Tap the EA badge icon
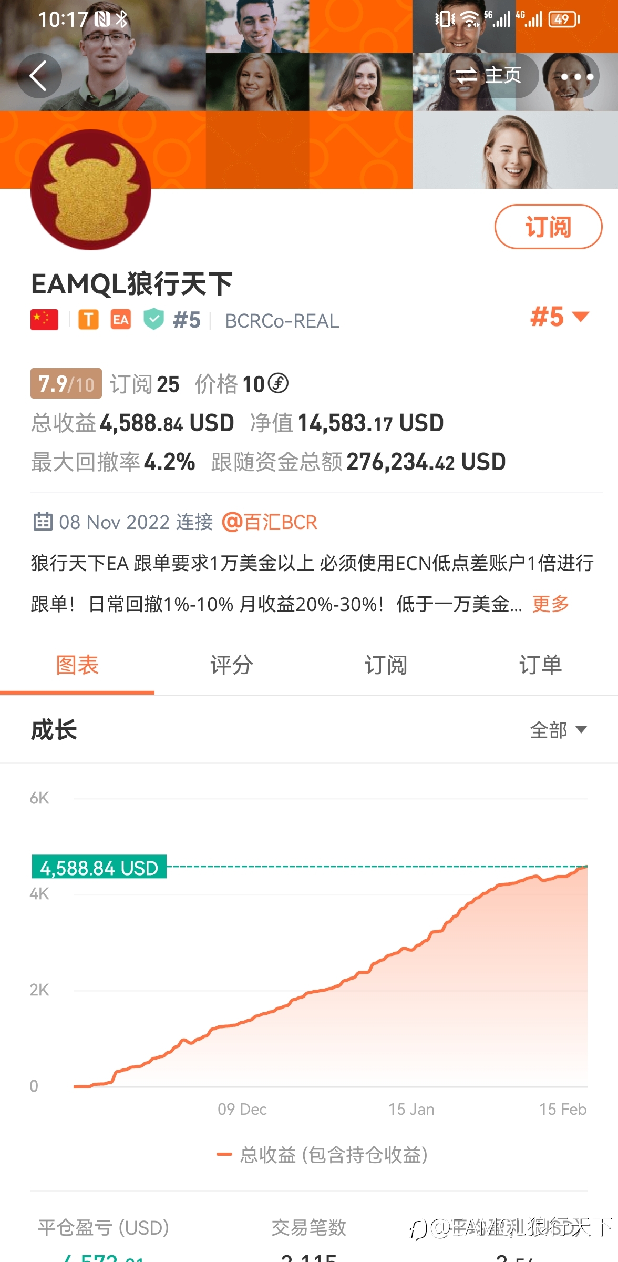This screenshot has width=618, height=1262. point(121,320)
